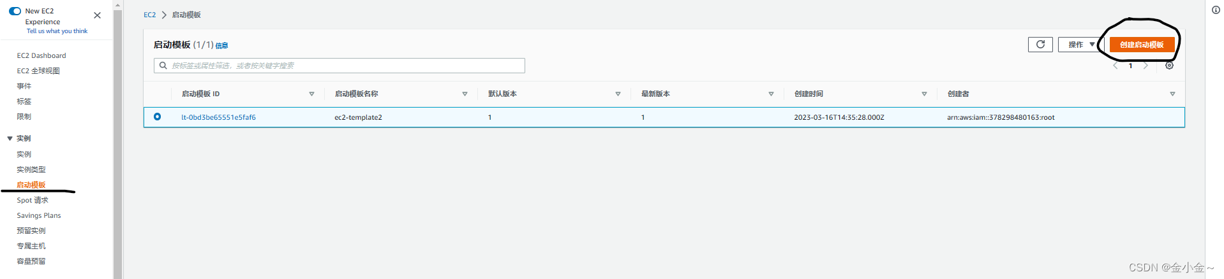Open 事件 in sidebar

pyautogui.click(x=24, y=86)
